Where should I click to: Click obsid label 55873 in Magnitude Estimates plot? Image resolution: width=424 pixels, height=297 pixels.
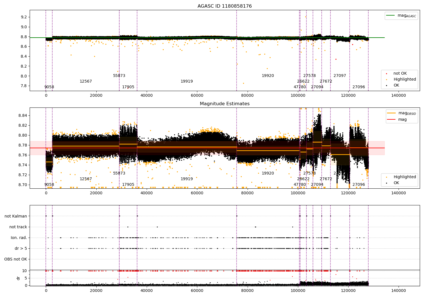pyautogui.click(x=119, y=173)
